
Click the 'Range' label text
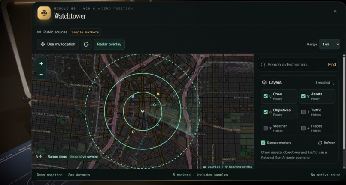point(312,44)
